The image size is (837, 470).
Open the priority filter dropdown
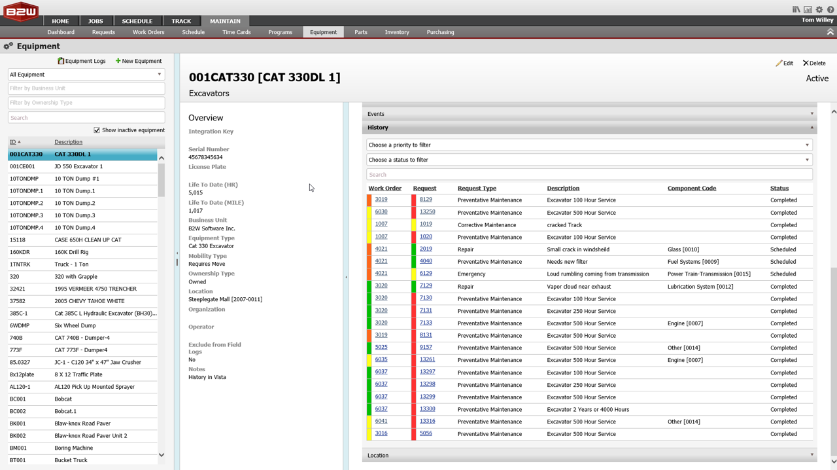589,145
